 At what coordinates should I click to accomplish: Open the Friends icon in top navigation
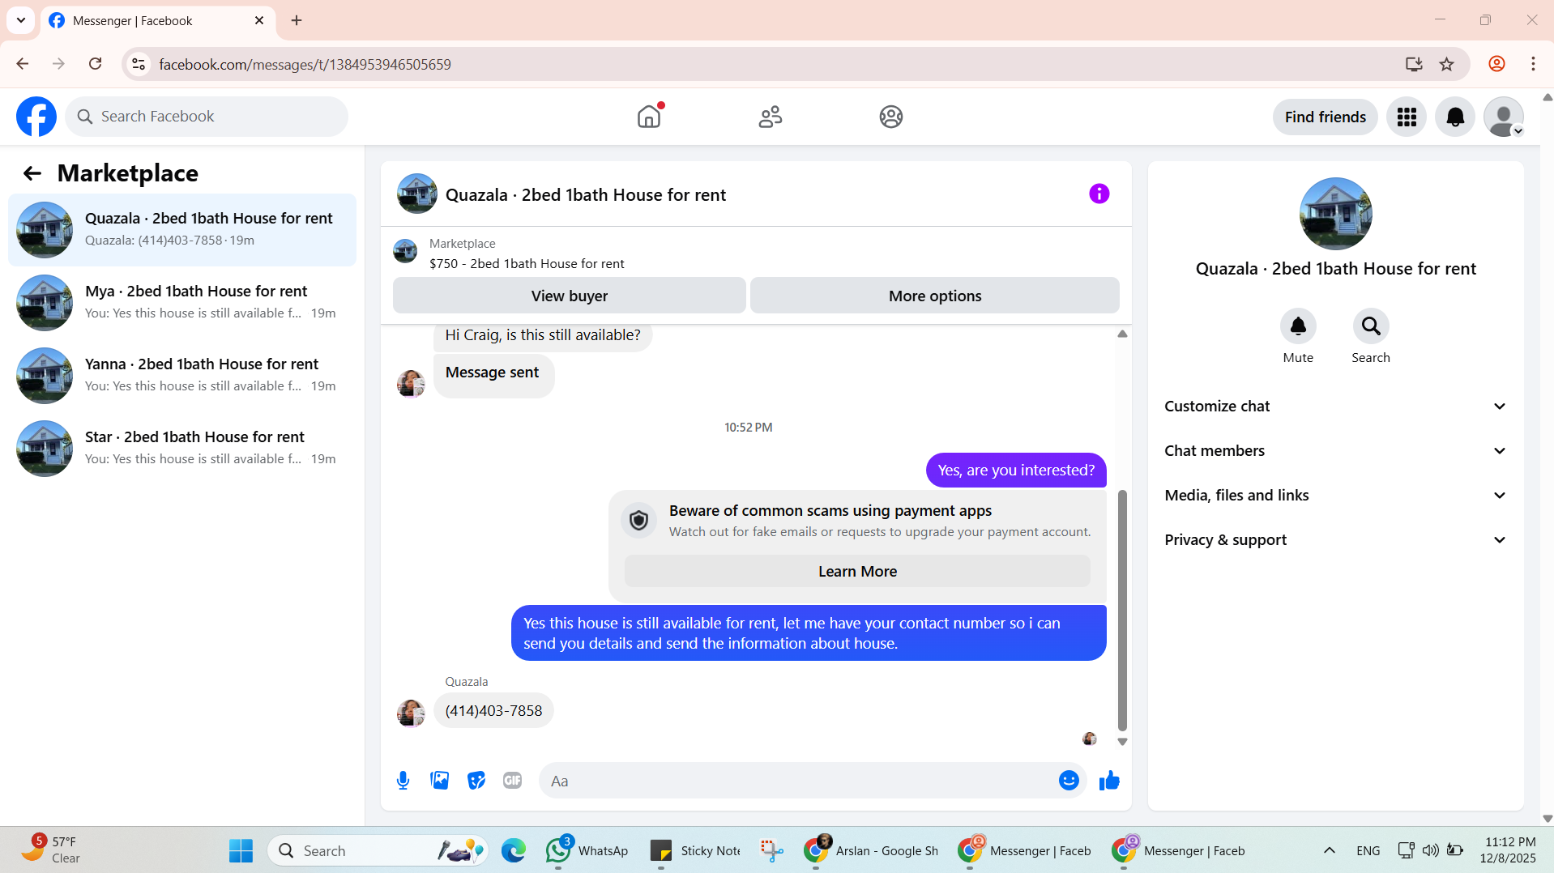coord(770,117)
